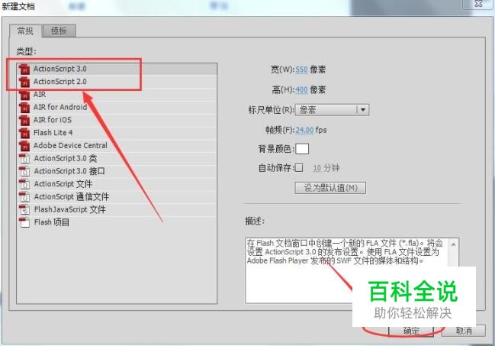Select AIR for iOS label
495x346 pixels.
(x=53, y=120)
